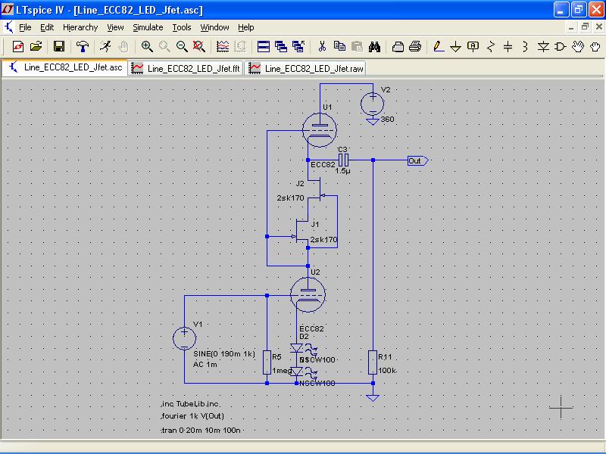Select the C3 capacitor symbol
Viewport: 606px width, 454px height.
point(344,160)
